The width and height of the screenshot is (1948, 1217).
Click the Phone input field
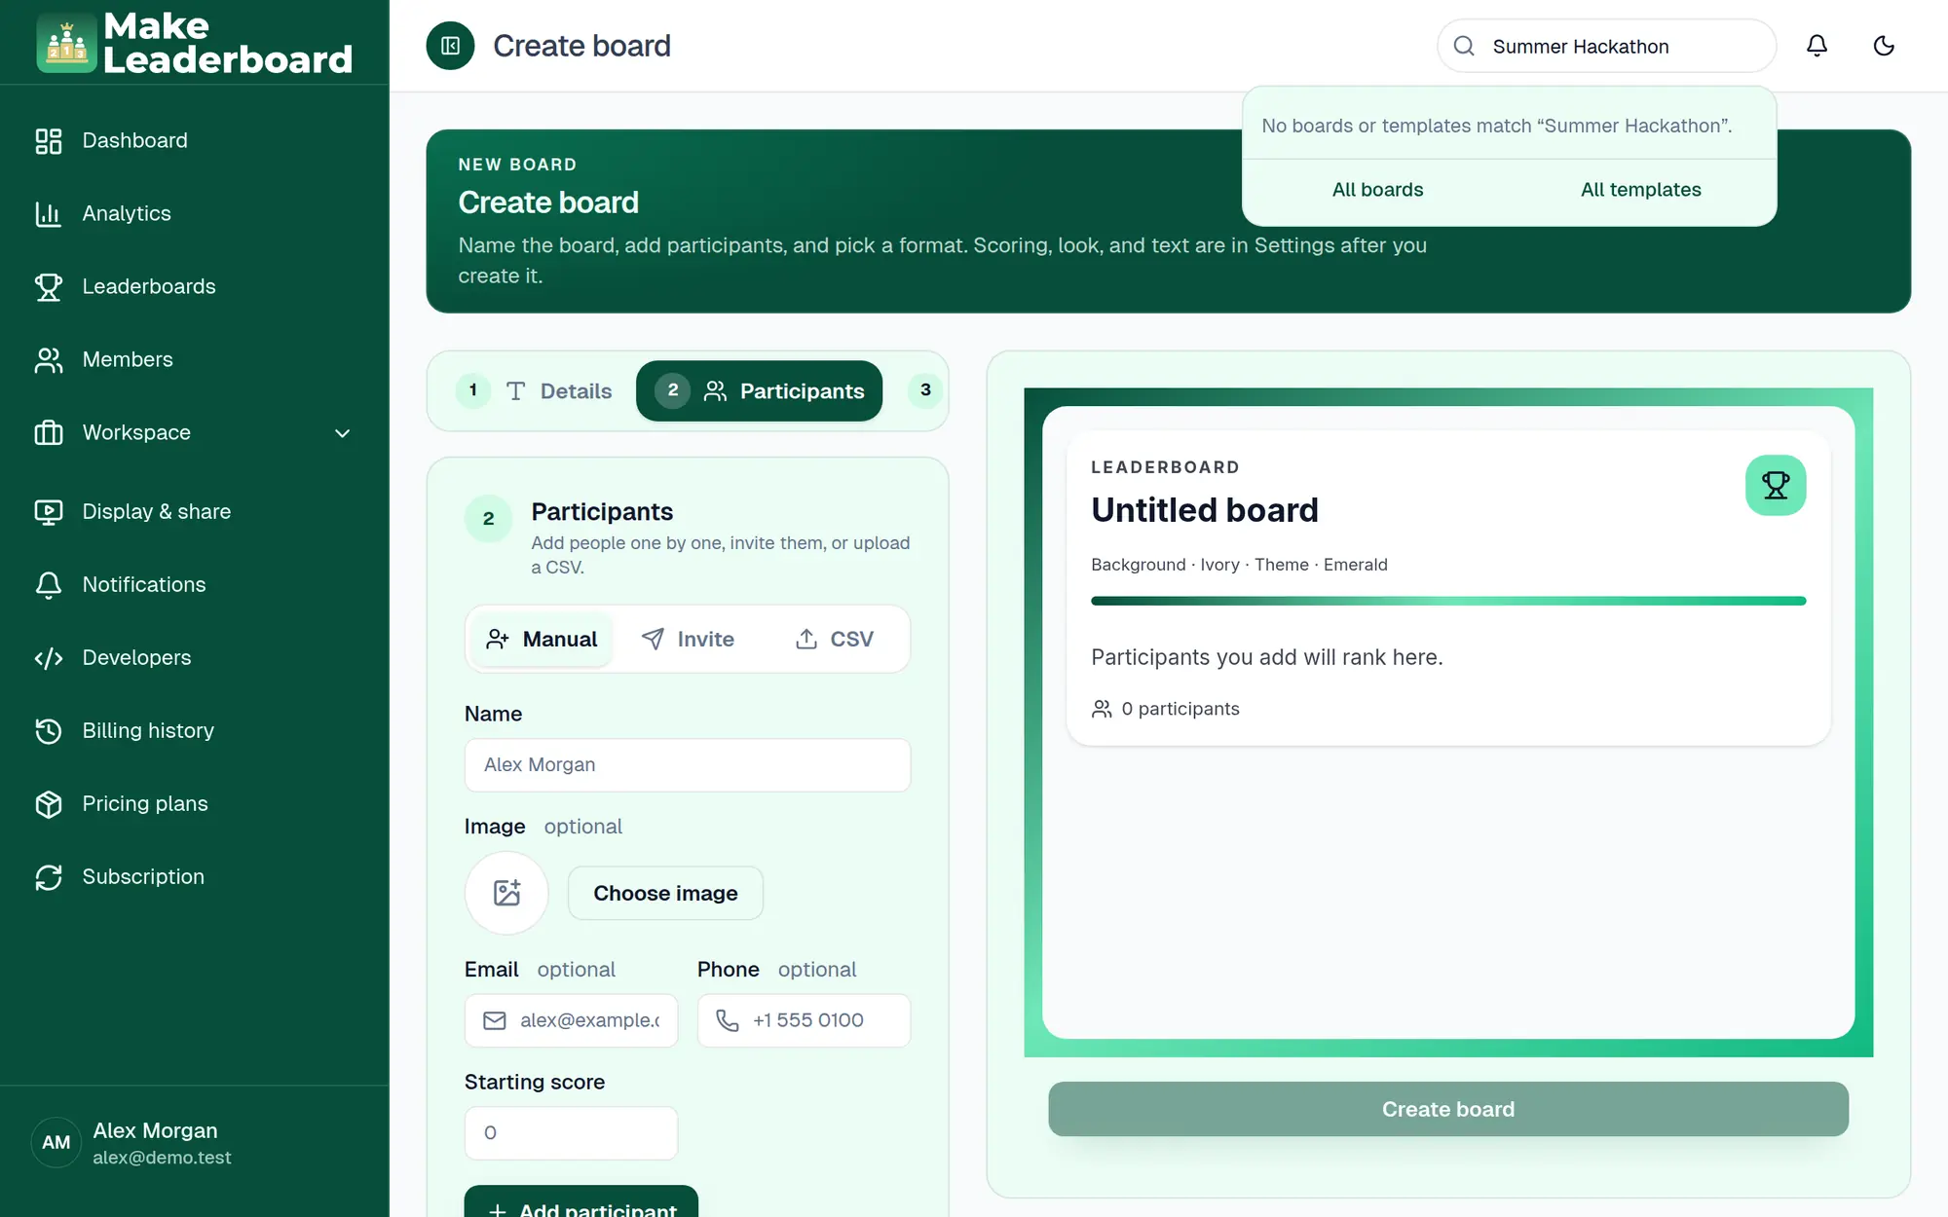(x=804, y=1020)
